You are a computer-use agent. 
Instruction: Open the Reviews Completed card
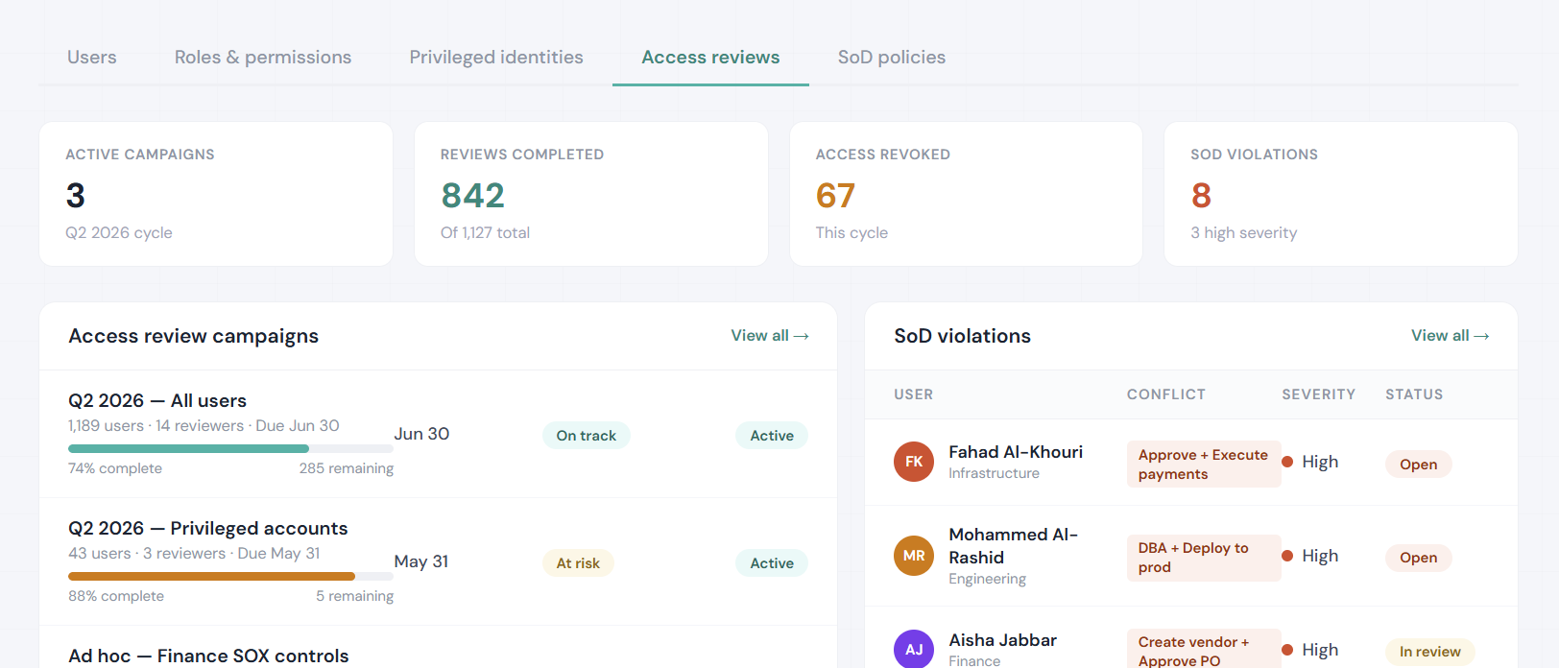click(x=591, y=194)
